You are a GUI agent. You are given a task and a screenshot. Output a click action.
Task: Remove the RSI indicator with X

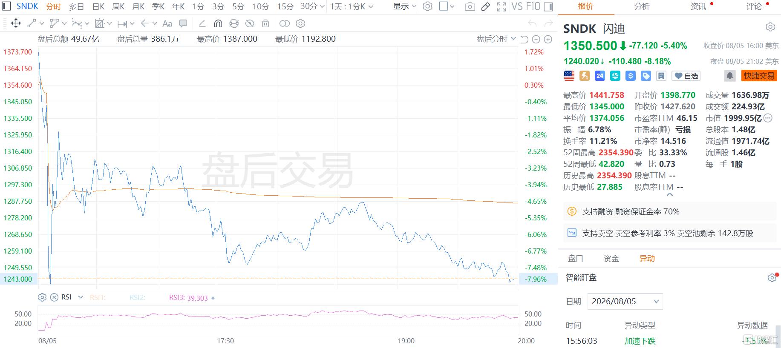pyautogui.click(x=54, y=297)
